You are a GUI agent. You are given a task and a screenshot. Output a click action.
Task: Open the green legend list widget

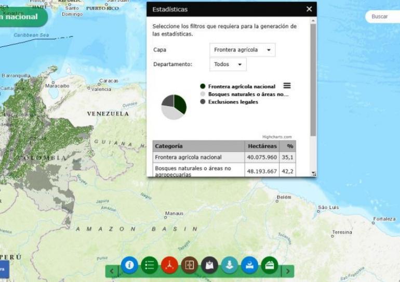[150, 265]
